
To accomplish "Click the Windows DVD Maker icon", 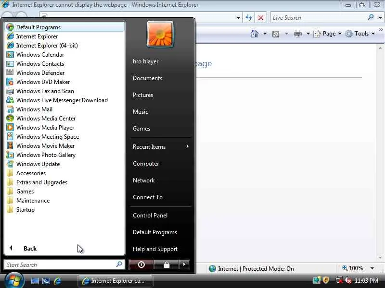I will (x=10, y=82).
